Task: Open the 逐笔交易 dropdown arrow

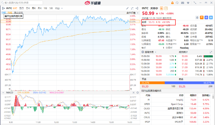Action: point(155,52)
